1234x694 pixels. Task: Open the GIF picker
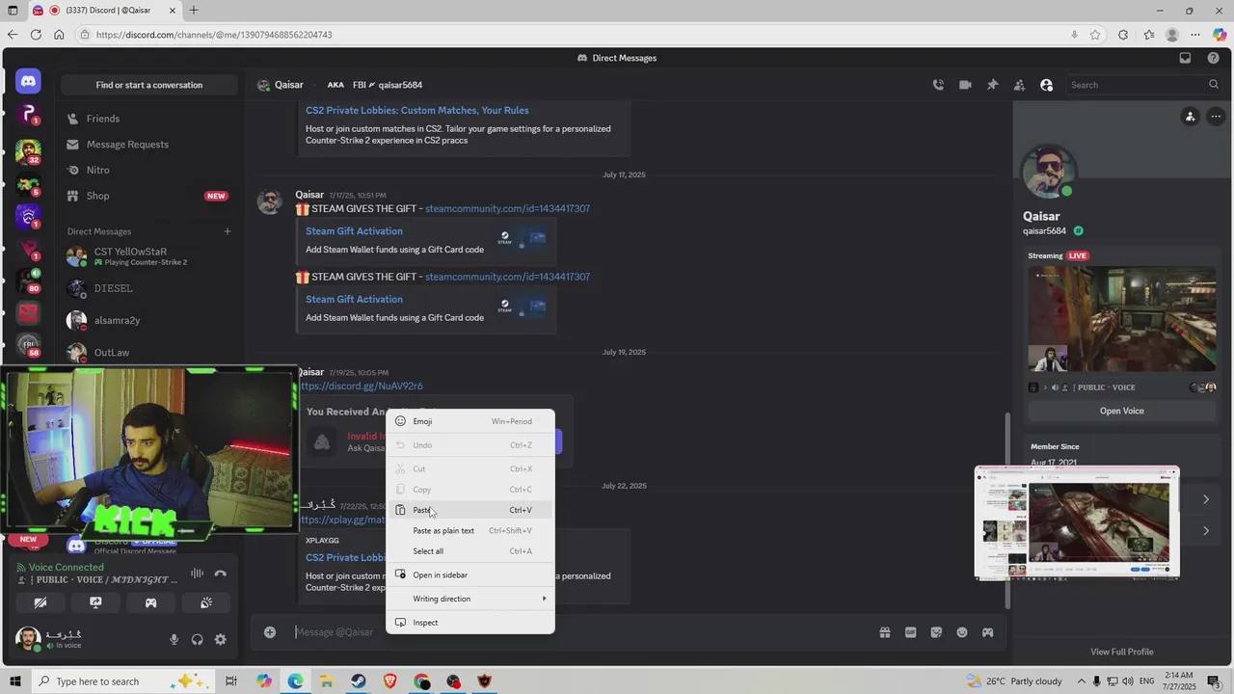point(910,632)
